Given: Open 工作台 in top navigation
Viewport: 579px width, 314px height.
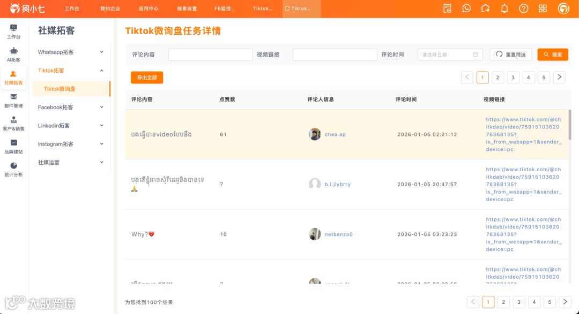Looking at the screenshot, I should (72, 9).
